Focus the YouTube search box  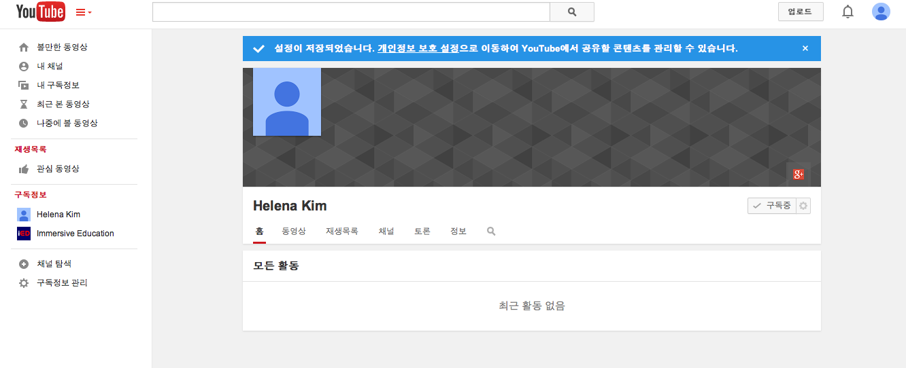pos(351,12)
